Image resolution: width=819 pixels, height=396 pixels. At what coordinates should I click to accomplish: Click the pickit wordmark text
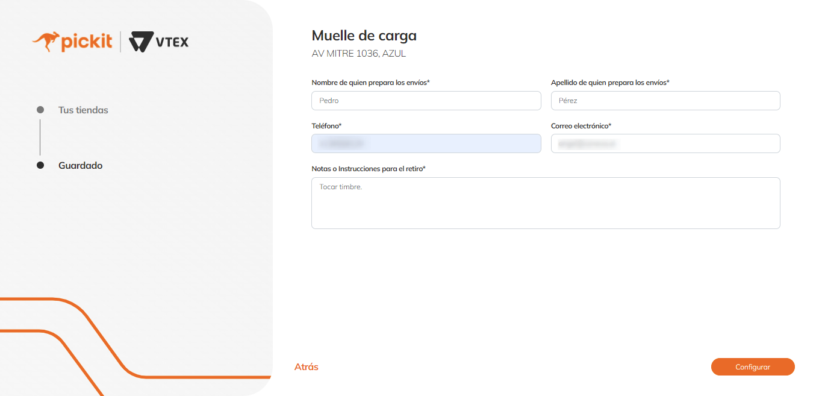86,42
